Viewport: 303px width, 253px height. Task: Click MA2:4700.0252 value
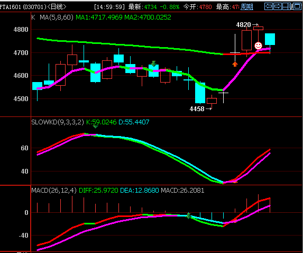pyautogui.click(x=148, y=17)
